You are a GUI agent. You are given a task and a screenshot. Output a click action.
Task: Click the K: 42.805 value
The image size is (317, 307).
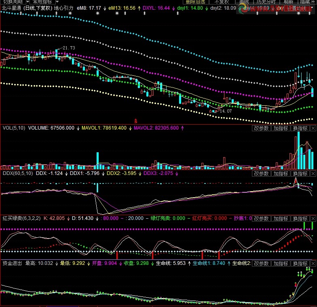coord(54,218)
